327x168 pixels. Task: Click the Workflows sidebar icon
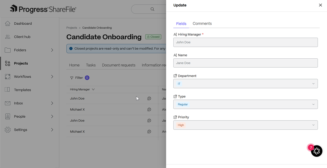point(7,76)
